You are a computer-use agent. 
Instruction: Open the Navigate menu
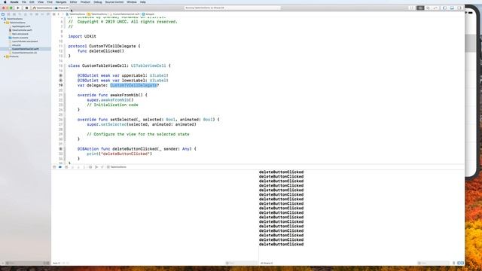tap(61, 2)
